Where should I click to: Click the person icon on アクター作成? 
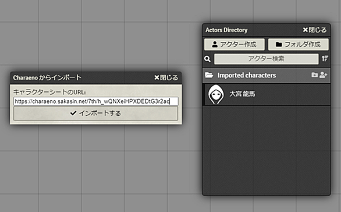tap(215, 44)
